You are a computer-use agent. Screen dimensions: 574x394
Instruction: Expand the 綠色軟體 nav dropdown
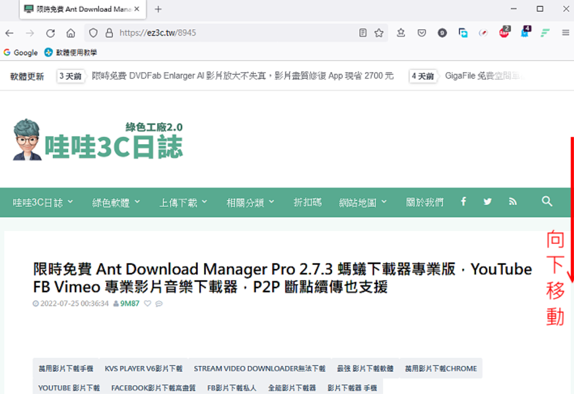coord(115,202)
